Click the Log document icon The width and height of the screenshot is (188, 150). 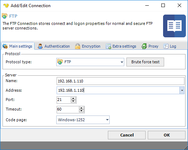(x=166, y=46)
